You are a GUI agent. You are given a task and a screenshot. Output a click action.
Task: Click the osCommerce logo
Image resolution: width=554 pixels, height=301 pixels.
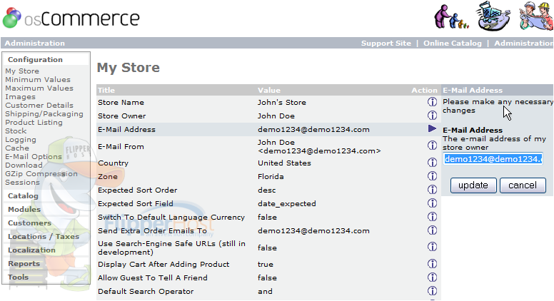pyautogui.click(x=71, y=18)
